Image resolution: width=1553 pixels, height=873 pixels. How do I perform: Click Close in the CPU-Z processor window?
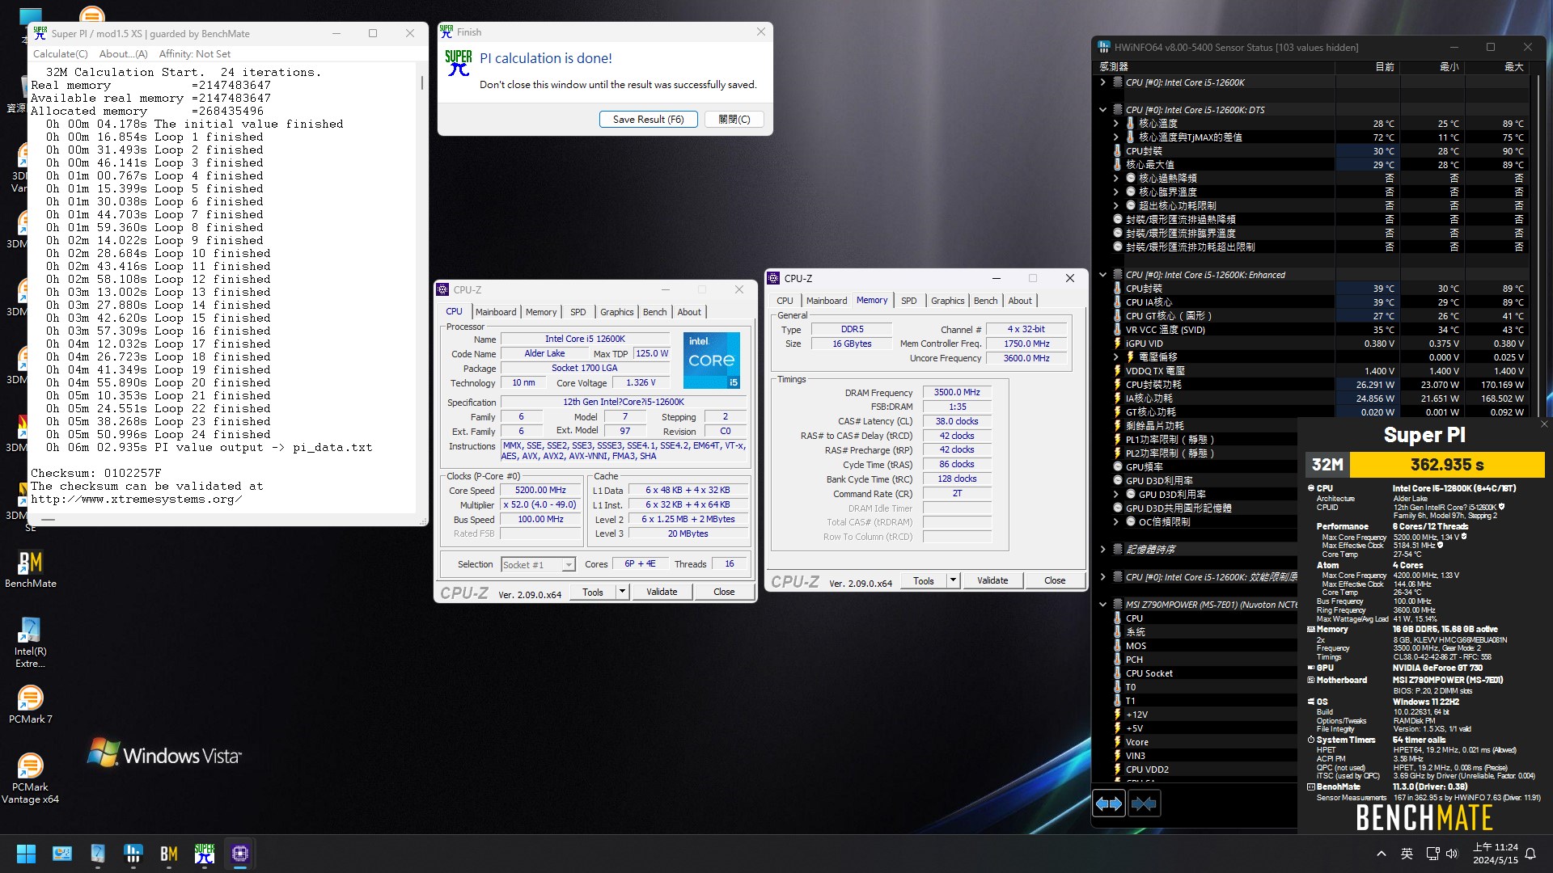(724, 592)
